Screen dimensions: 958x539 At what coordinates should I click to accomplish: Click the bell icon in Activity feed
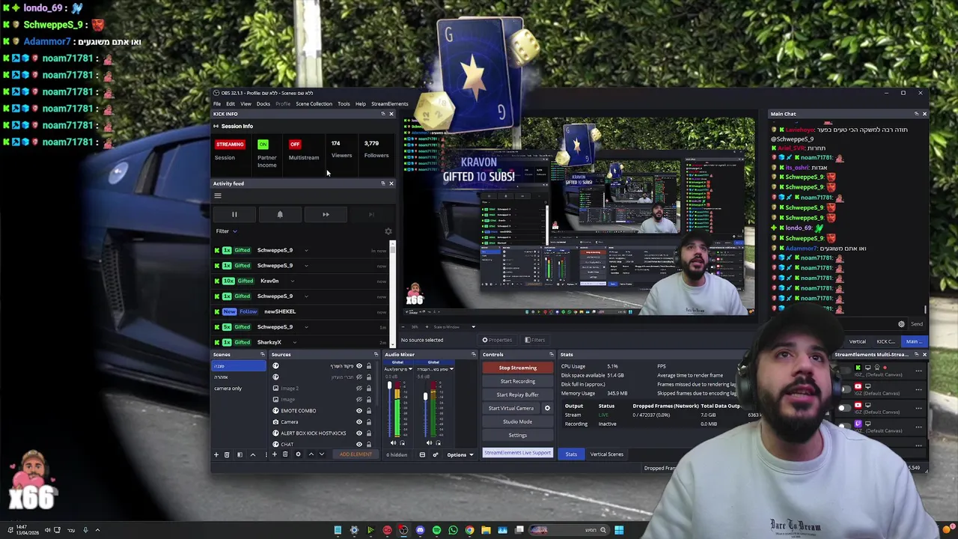[x=280, y=215]
